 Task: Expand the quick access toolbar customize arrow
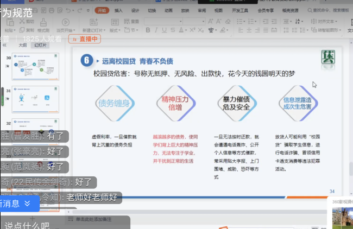pyautogui.click(x=88, y=10)
